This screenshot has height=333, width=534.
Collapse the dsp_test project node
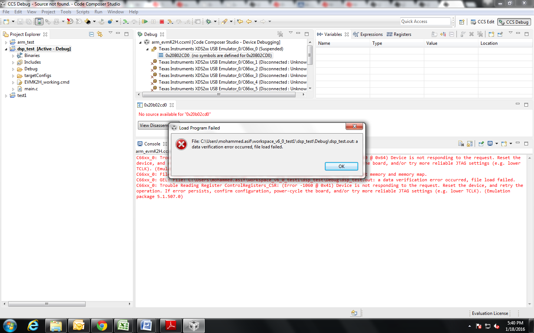tap(6, 49)
